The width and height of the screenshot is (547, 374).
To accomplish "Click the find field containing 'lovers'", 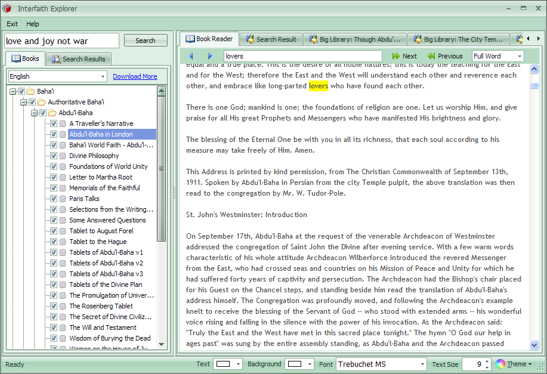I will (x=302, y=56).
